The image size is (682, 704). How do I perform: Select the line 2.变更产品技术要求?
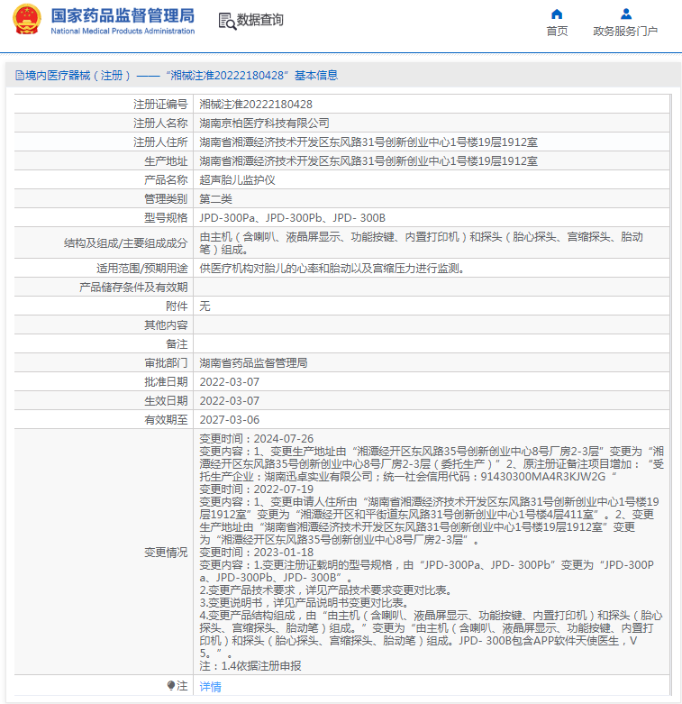click(325, 590)
